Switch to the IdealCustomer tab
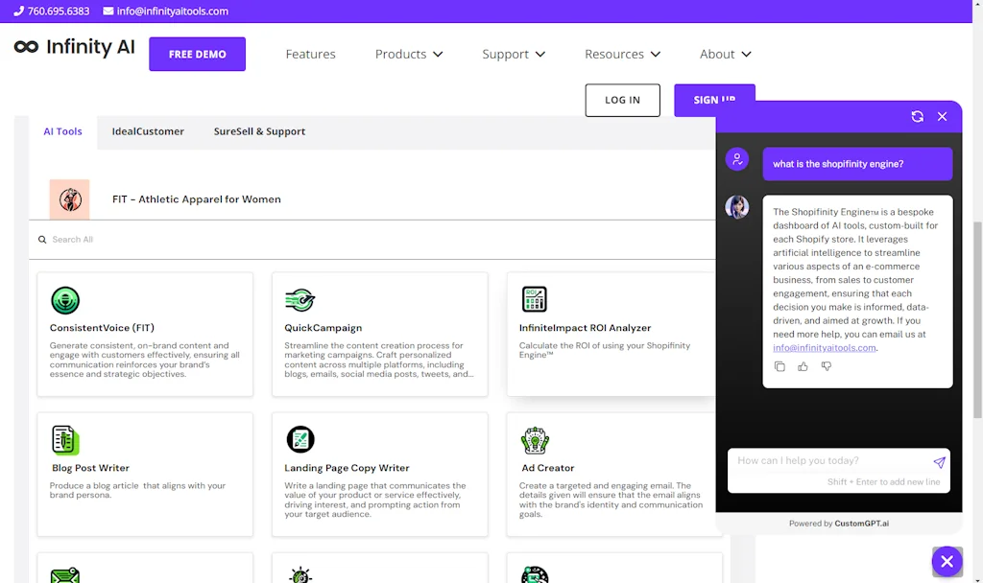The image size is (983, 583). click(x=148, y=130)
